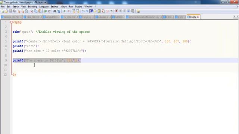Click the Open file toolbar icon

pos(6,11)
